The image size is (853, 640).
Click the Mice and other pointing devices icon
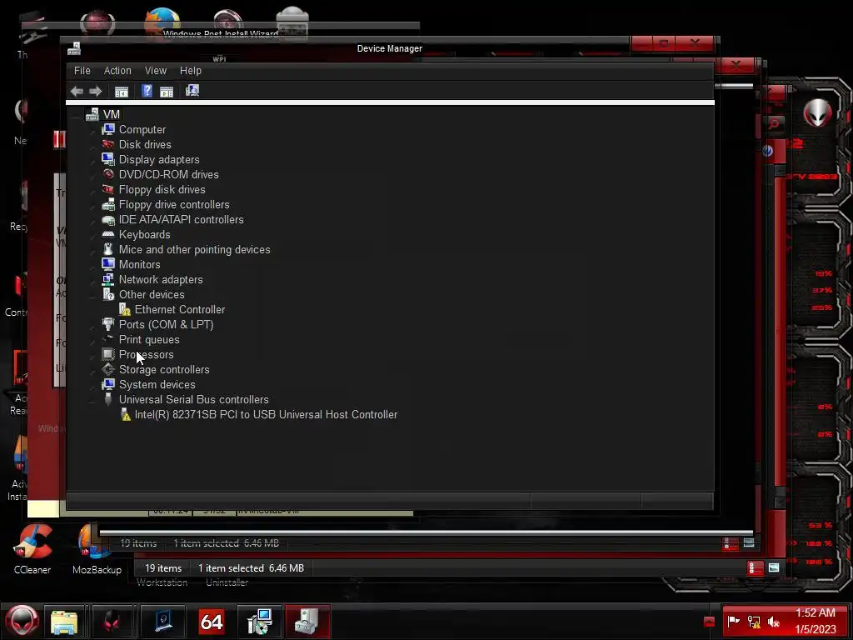coord(108,249)
